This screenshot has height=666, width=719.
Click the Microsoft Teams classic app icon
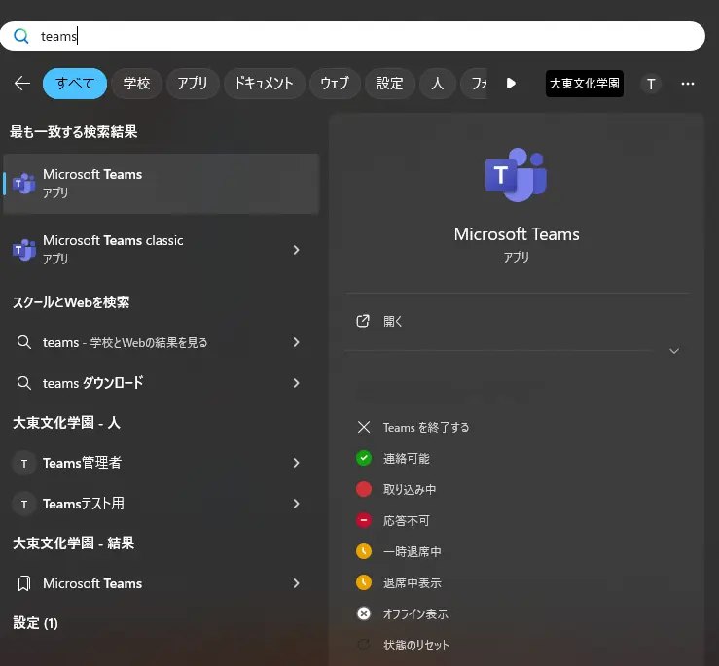click(24, 250)
